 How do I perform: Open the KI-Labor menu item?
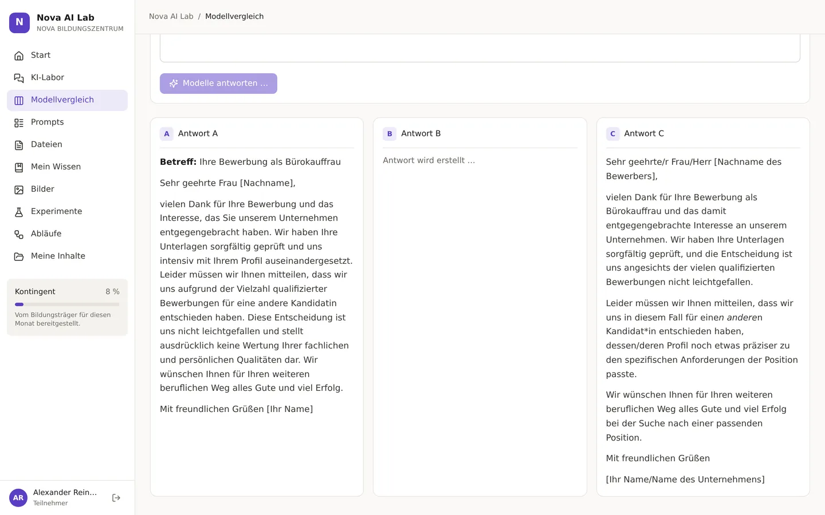67,78
